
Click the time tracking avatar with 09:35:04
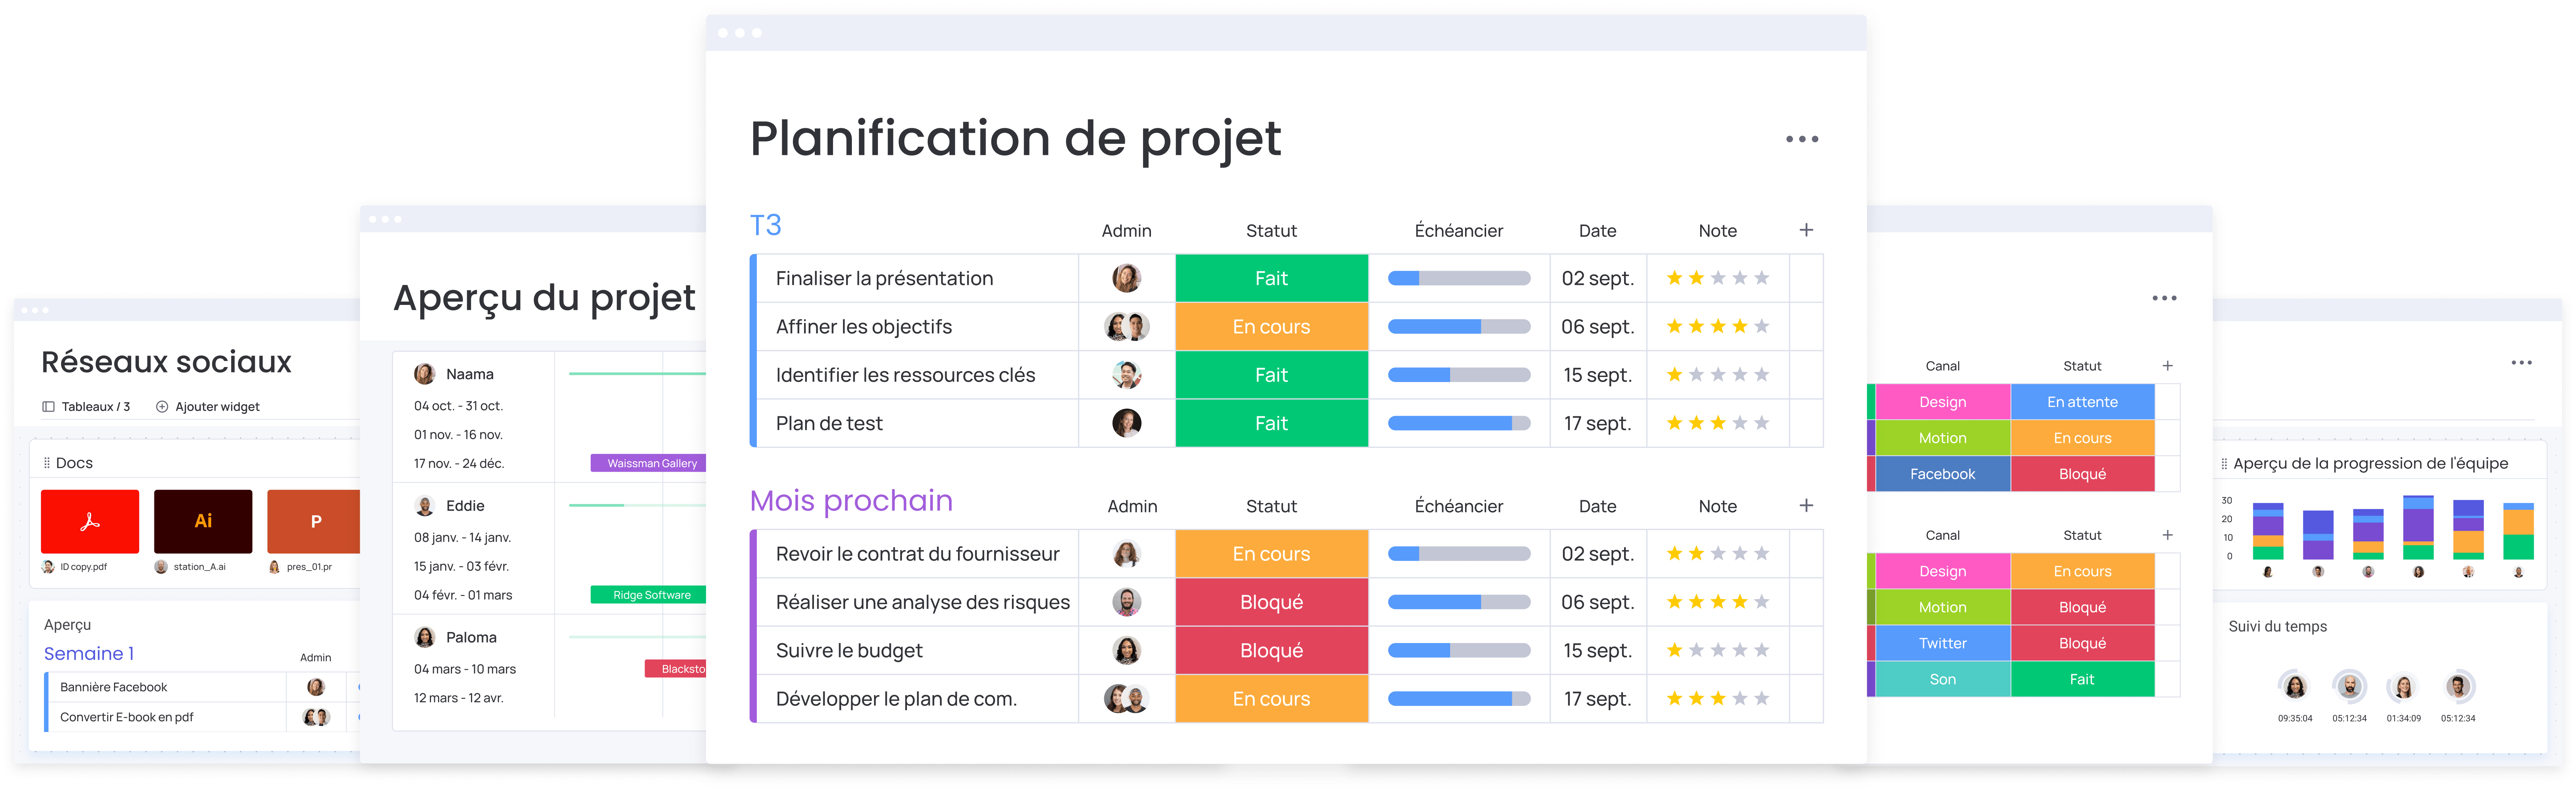pos(2295,686)
